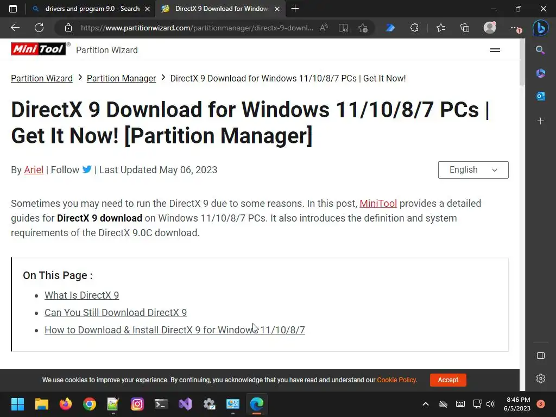The width and height of the screenshot is (556, 417).
Task: Open volume control in system tray
Action: tap(490, 404)
